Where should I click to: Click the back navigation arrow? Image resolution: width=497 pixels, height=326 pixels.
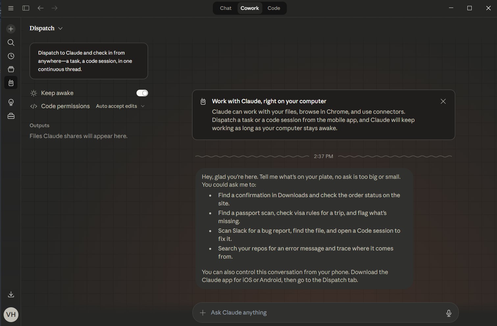40,8
